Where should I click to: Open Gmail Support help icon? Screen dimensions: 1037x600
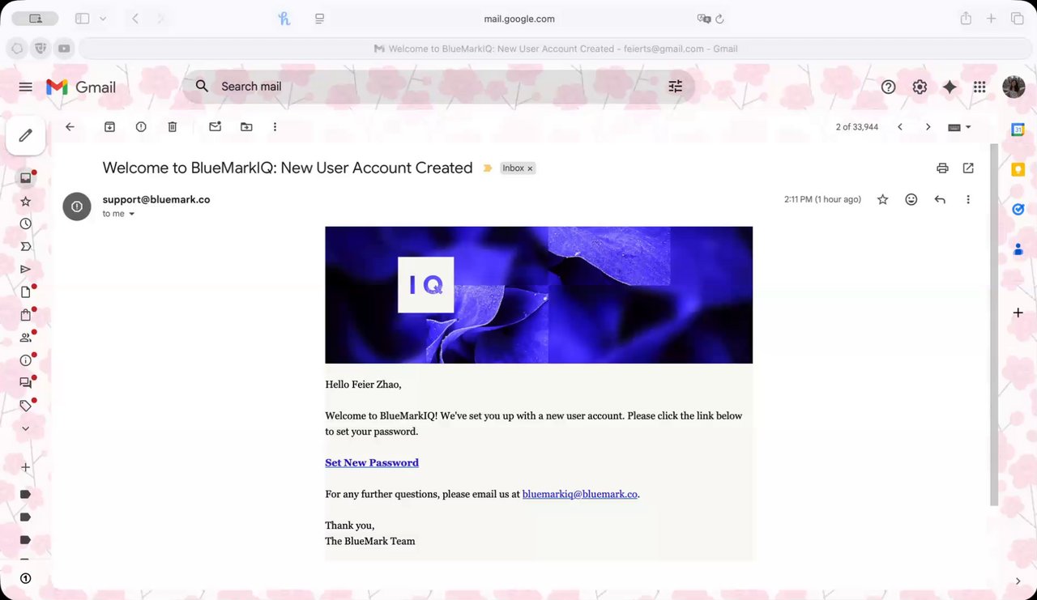[889, 87]
